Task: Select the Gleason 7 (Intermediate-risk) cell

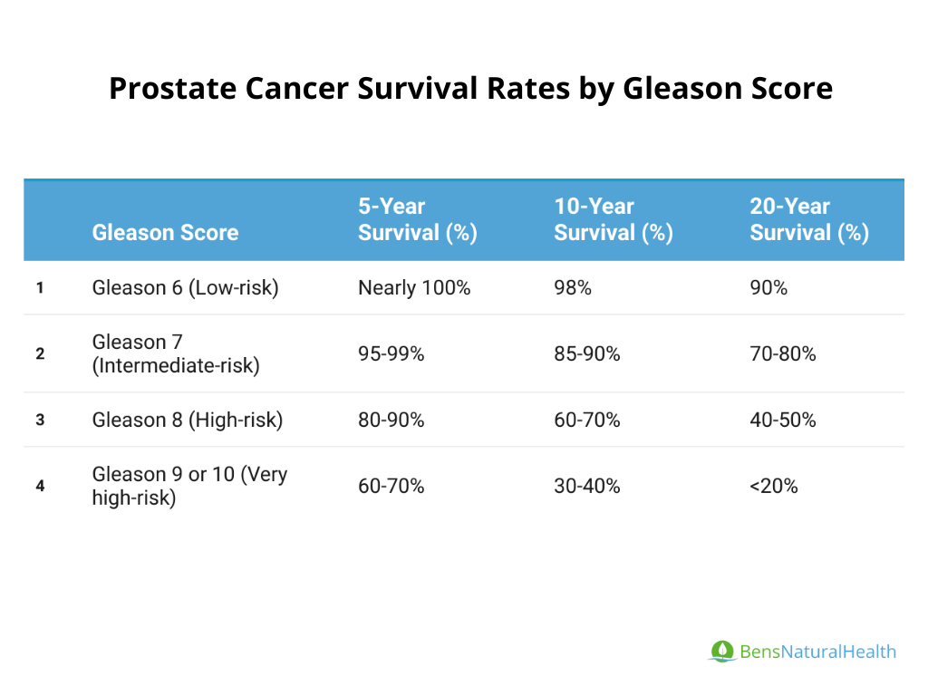Action: pos(176,353)
